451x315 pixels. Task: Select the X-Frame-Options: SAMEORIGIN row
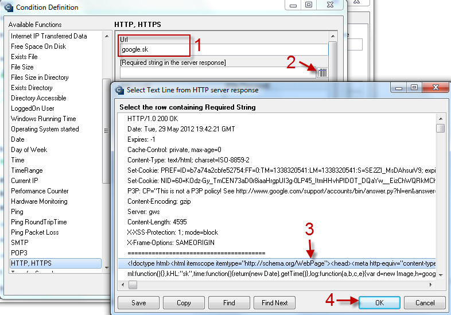pyautogui.click(x=277, y=243)
